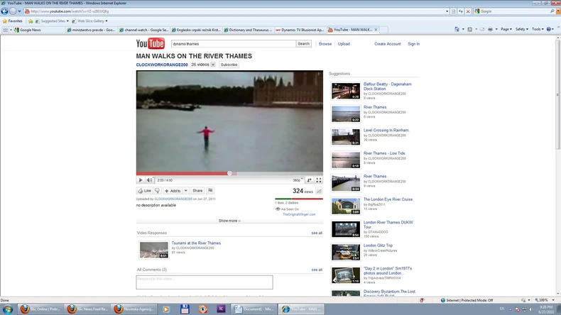
Task: Click the IE Refresh icon
Action: pyautogui.click(x=460, y=11)
